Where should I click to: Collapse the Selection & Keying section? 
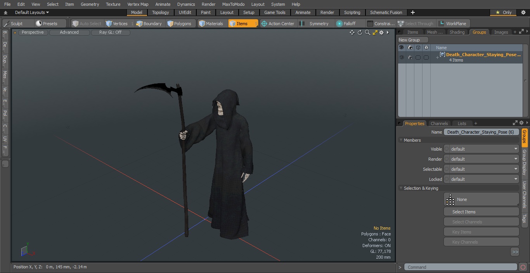(x=401, y=188)
